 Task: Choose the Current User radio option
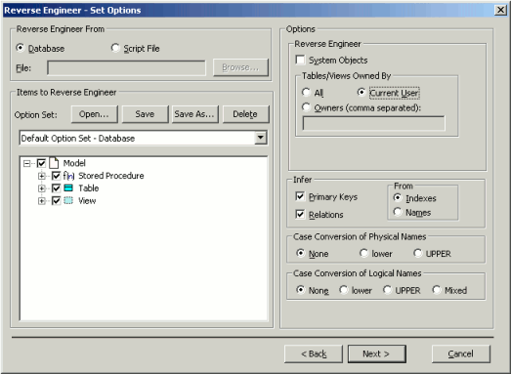(362, 92)
